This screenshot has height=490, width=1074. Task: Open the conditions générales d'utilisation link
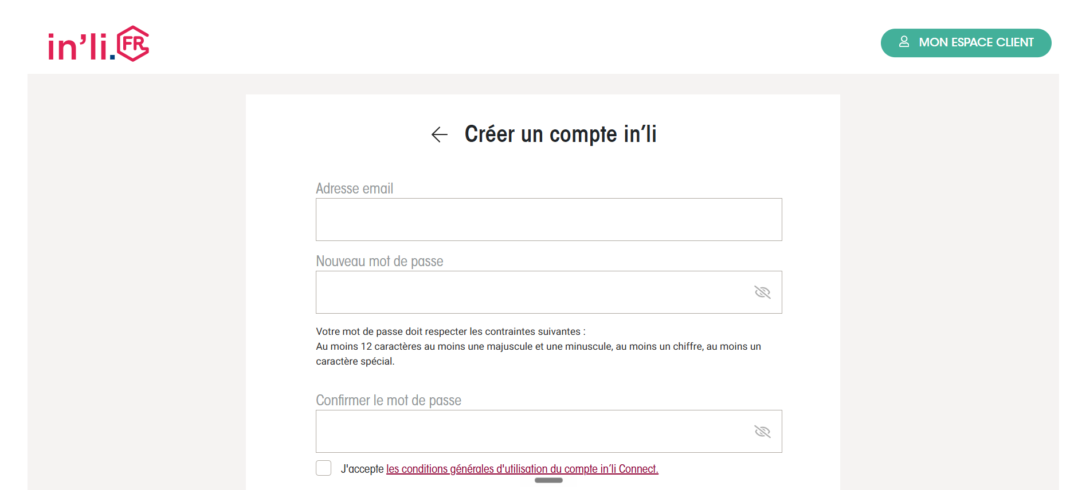point(522,469)
